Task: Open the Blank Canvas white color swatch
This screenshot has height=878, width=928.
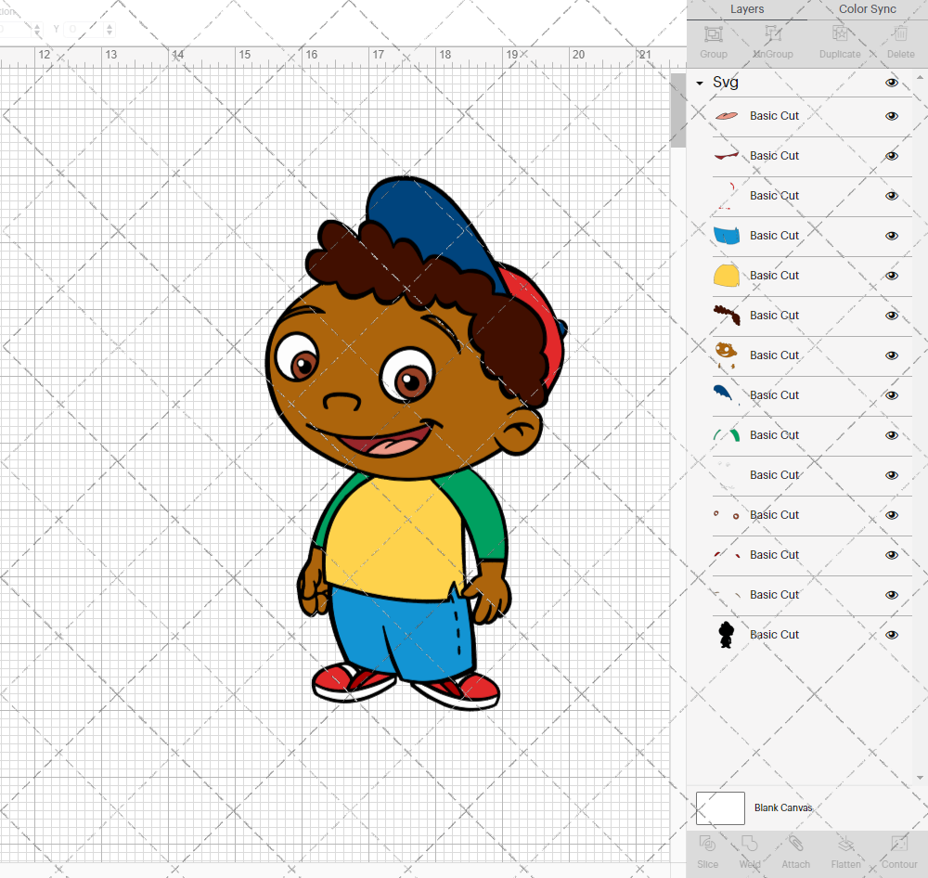Action: pos(720,808)
